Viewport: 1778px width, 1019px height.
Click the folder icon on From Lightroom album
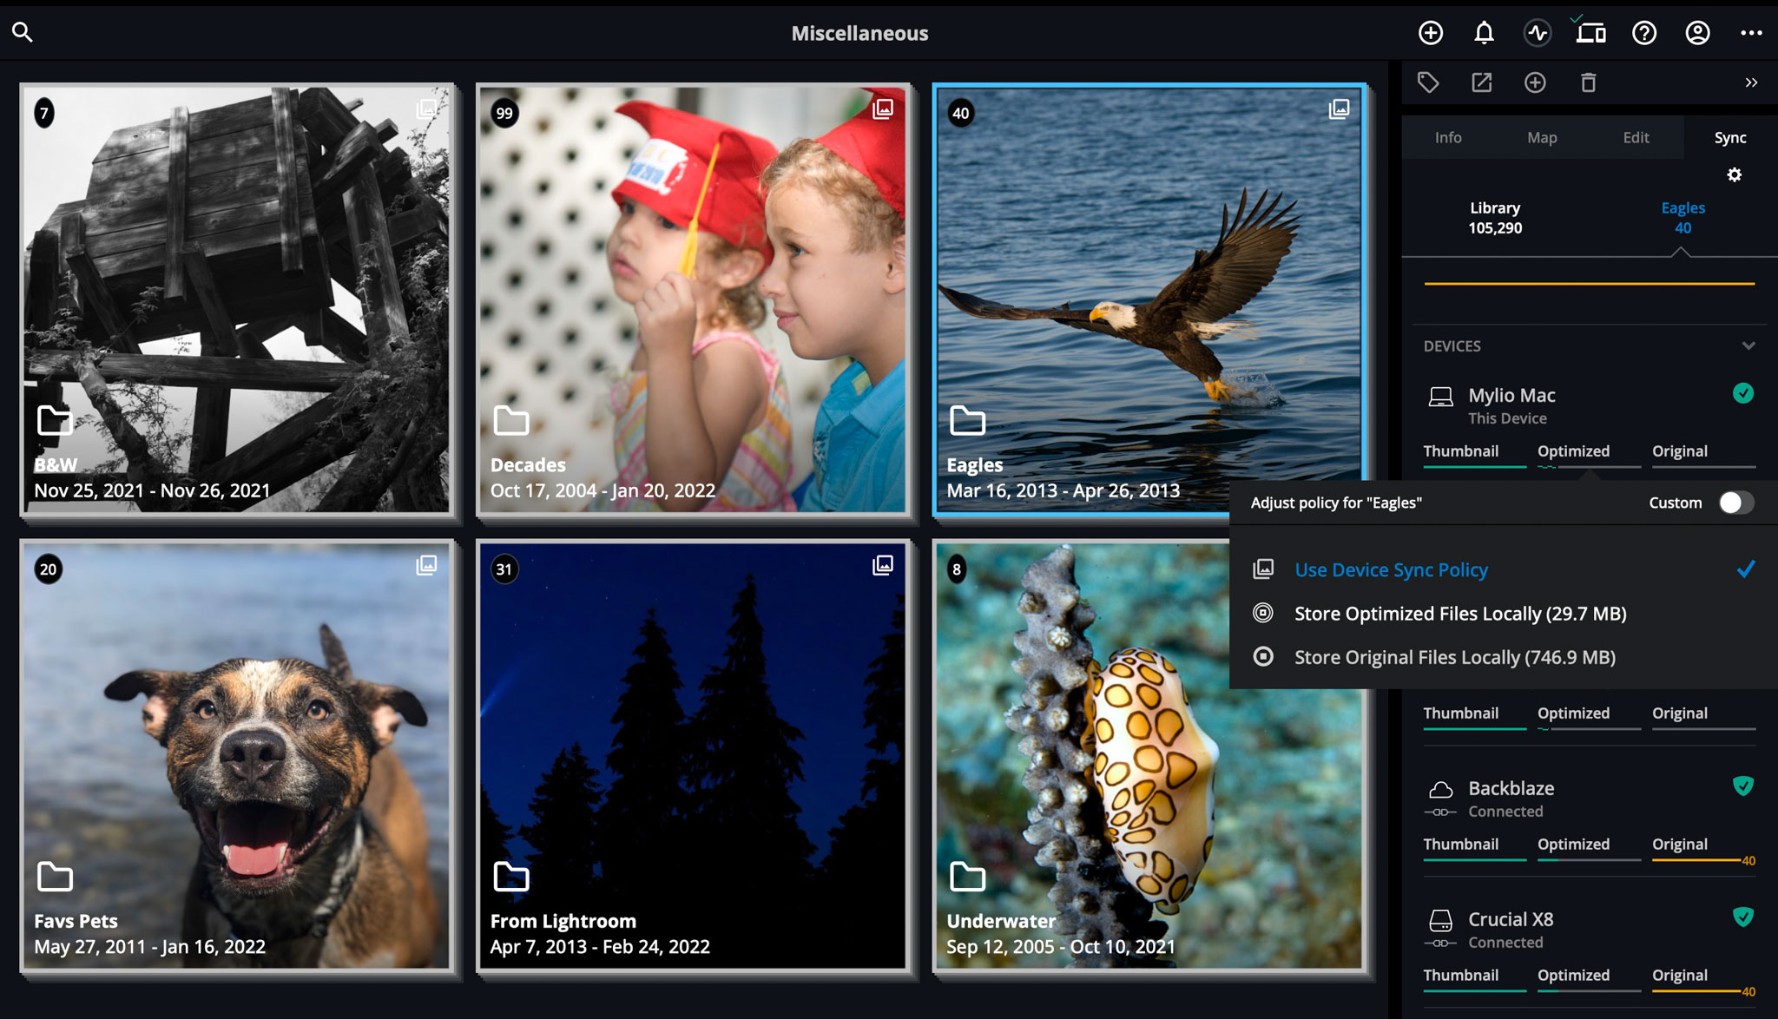click(511, 877)
